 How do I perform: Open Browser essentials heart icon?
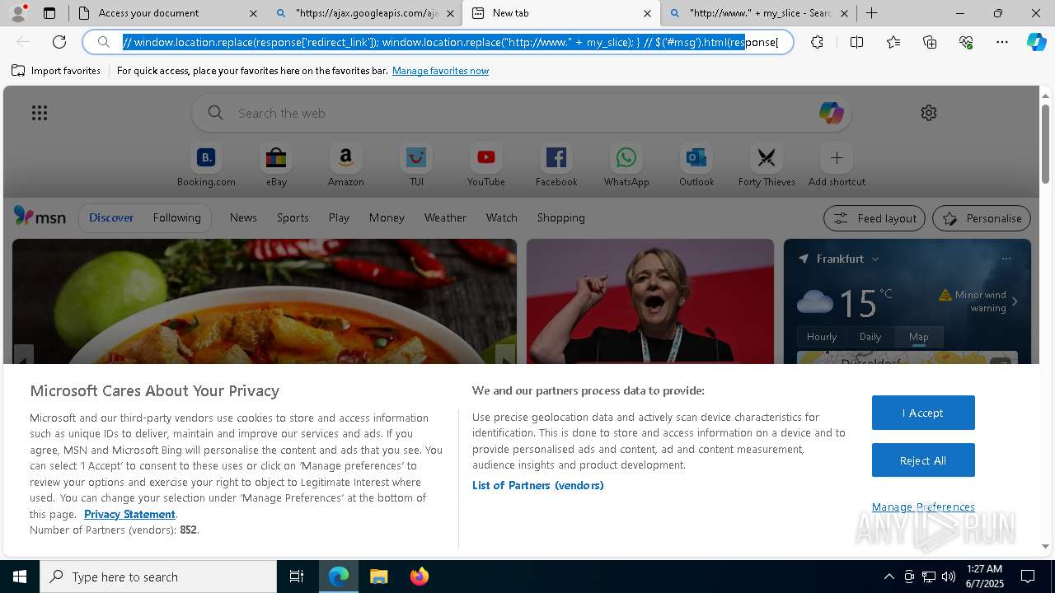point(966,42)
